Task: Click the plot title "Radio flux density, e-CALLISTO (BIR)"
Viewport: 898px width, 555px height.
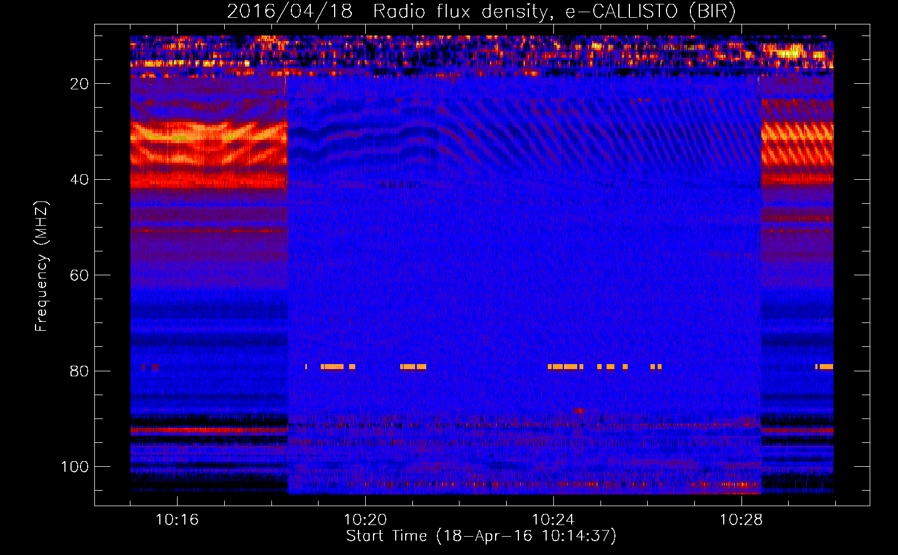Action: [x=554, y=12]
